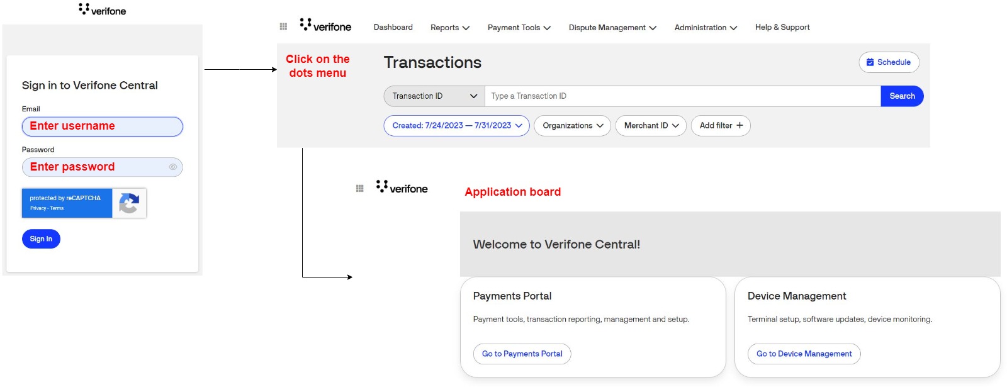Click the Verifone logo in top navigation
The image size is (1007, 387).
[x=325, y=26]
